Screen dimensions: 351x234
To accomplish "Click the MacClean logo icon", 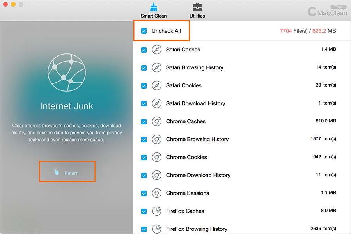I will [312, 12].
